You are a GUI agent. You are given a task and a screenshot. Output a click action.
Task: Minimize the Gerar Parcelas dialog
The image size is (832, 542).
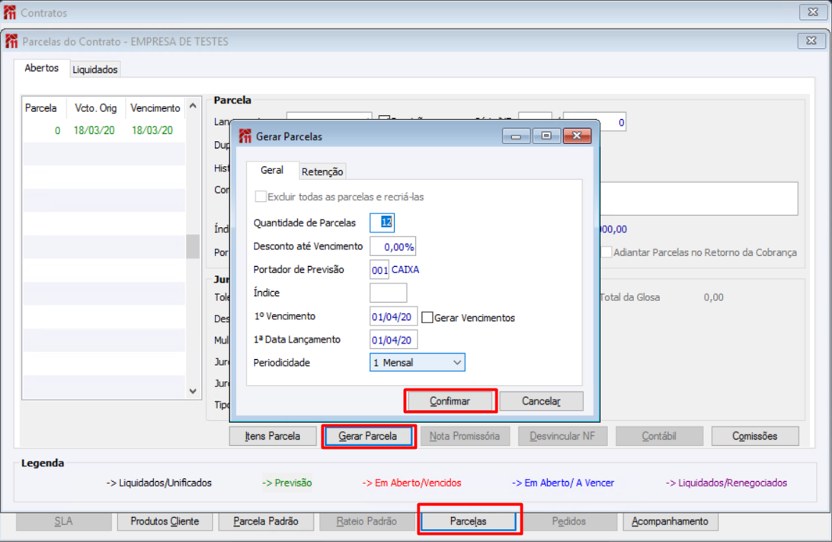[x=516, y=136]
